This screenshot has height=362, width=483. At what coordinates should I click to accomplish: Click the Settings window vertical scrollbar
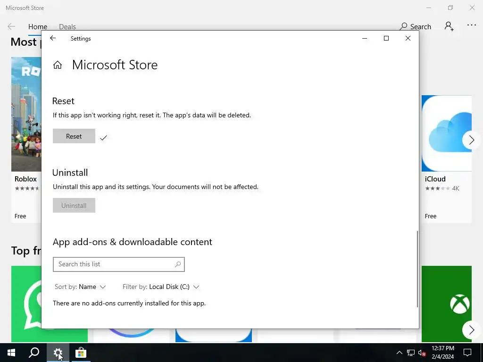click(x=417, y=269)
